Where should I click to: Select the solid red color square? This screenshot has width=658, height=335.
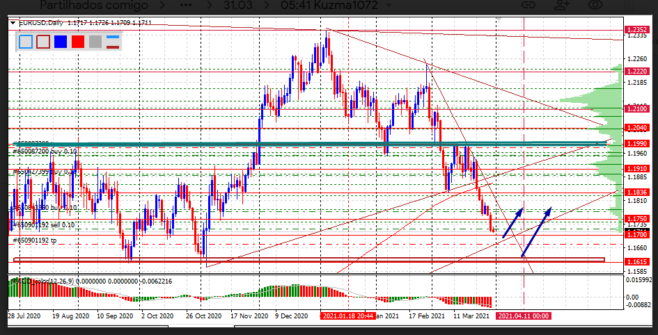77,41
